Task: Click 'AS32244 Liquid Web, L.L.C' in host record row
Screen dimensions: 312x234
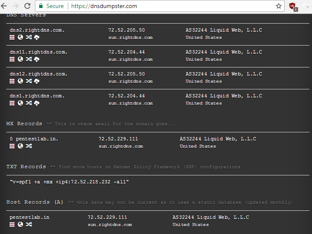Action: tap(211, 217)
